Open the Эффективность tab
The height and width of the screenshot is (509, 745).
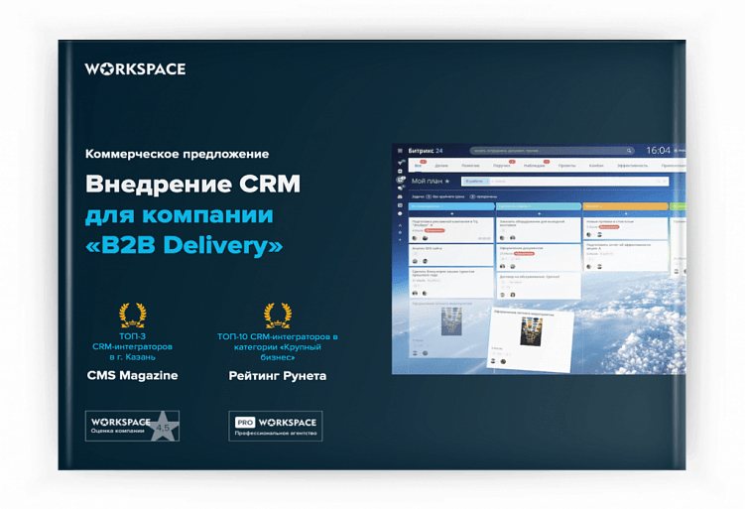[x=632, y=165]
